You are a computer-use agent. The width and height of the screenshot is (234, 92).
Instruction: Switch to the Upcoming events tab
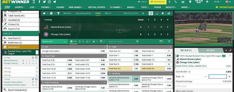point(83,13)
